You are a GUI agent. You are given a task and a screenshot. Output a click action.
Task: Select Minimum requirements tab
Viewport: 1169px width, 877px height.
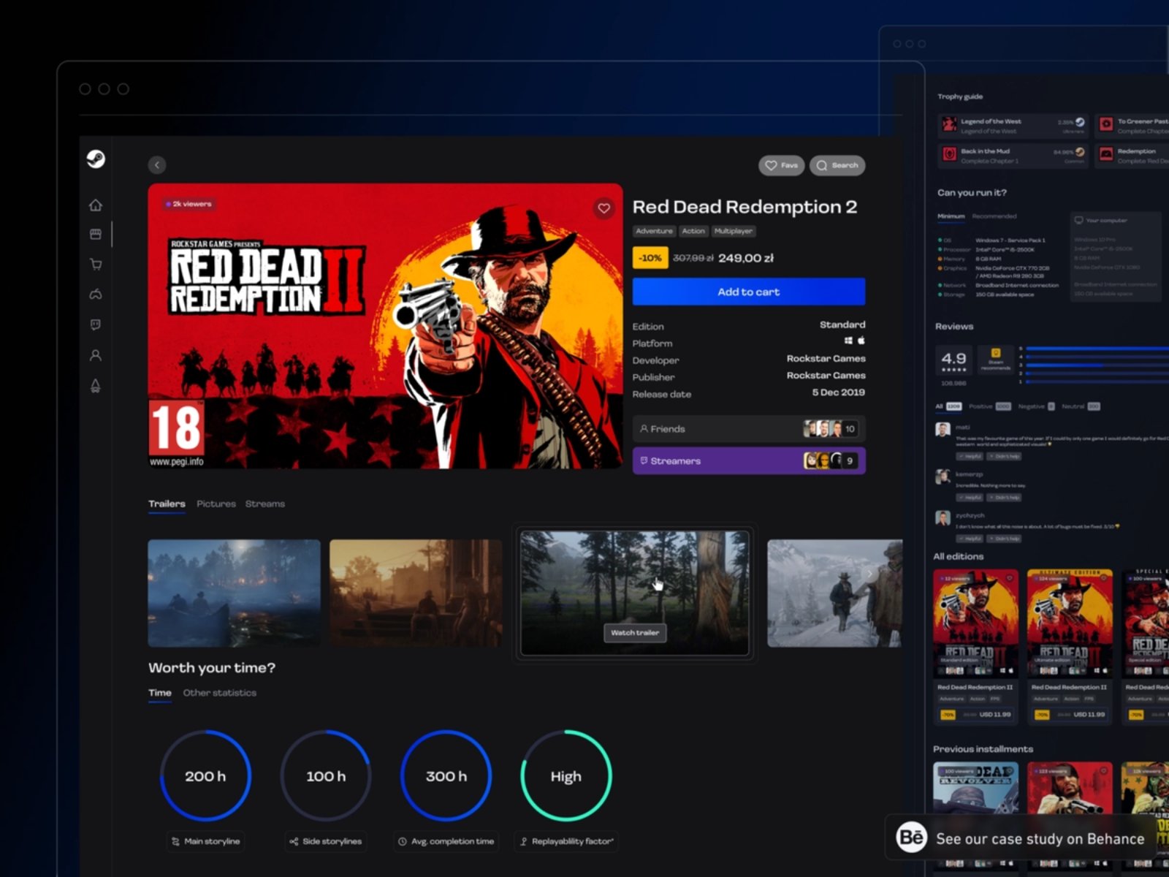(951, 216)
